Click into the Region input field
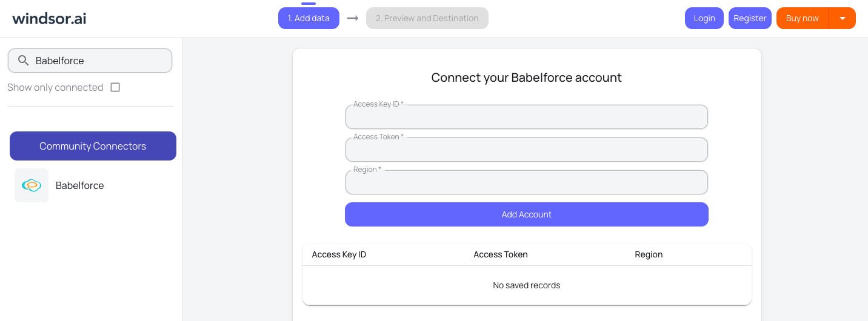 (526, 183)
